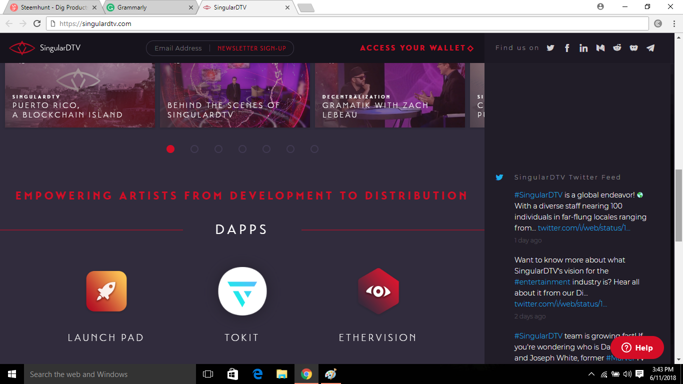
Task: Click the taskbar clock showing 3:43 PM
Action: (663, 374)
